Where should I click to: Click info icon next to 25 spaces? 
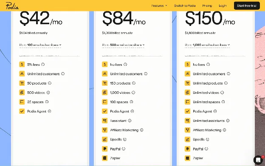[47, 102]
